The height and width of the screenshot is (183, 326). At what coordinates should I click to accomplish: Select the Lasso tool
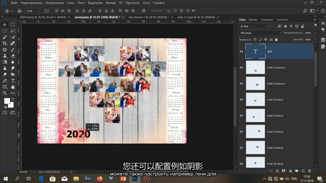coord(13,31)
